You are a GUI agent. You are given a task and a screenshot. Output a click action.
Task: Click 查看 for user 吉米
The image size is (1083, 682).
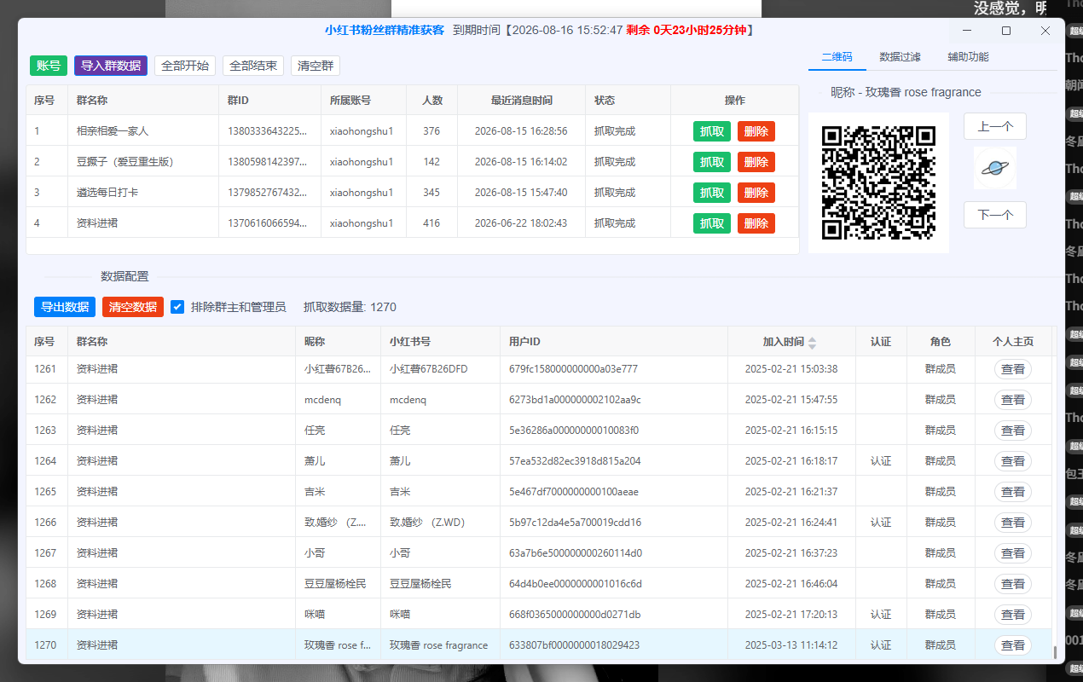1013,492
